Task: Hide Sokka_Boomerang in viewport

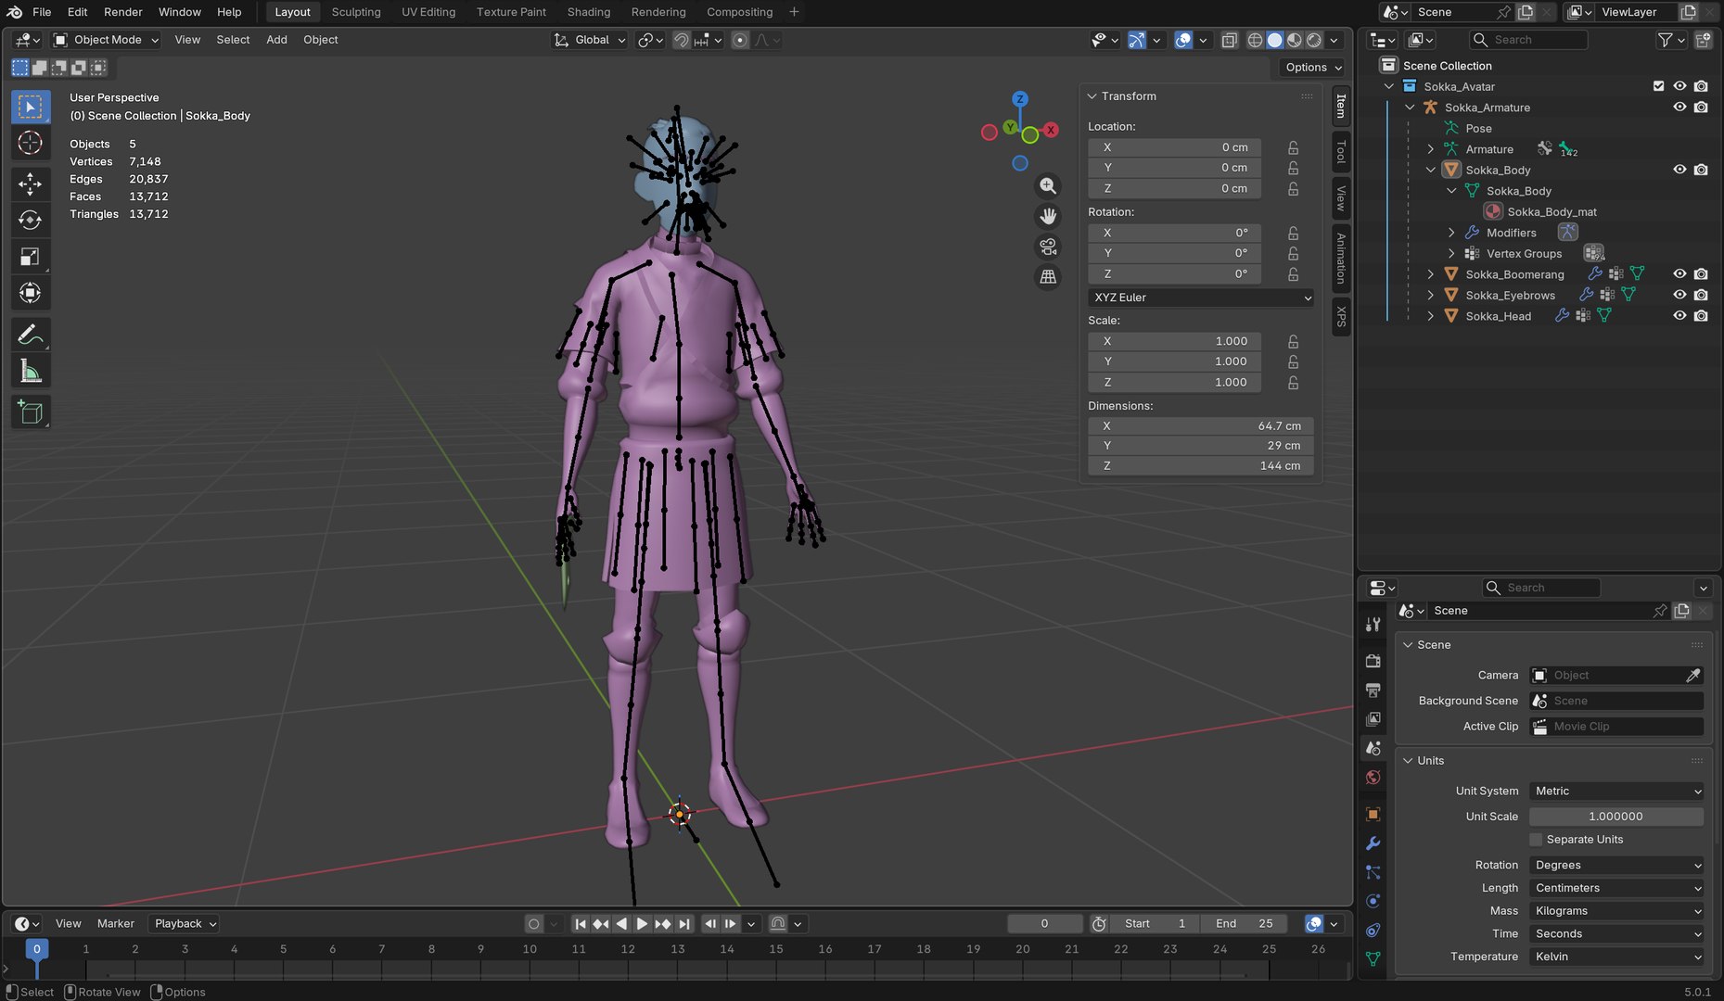Action: (1679, 273)
